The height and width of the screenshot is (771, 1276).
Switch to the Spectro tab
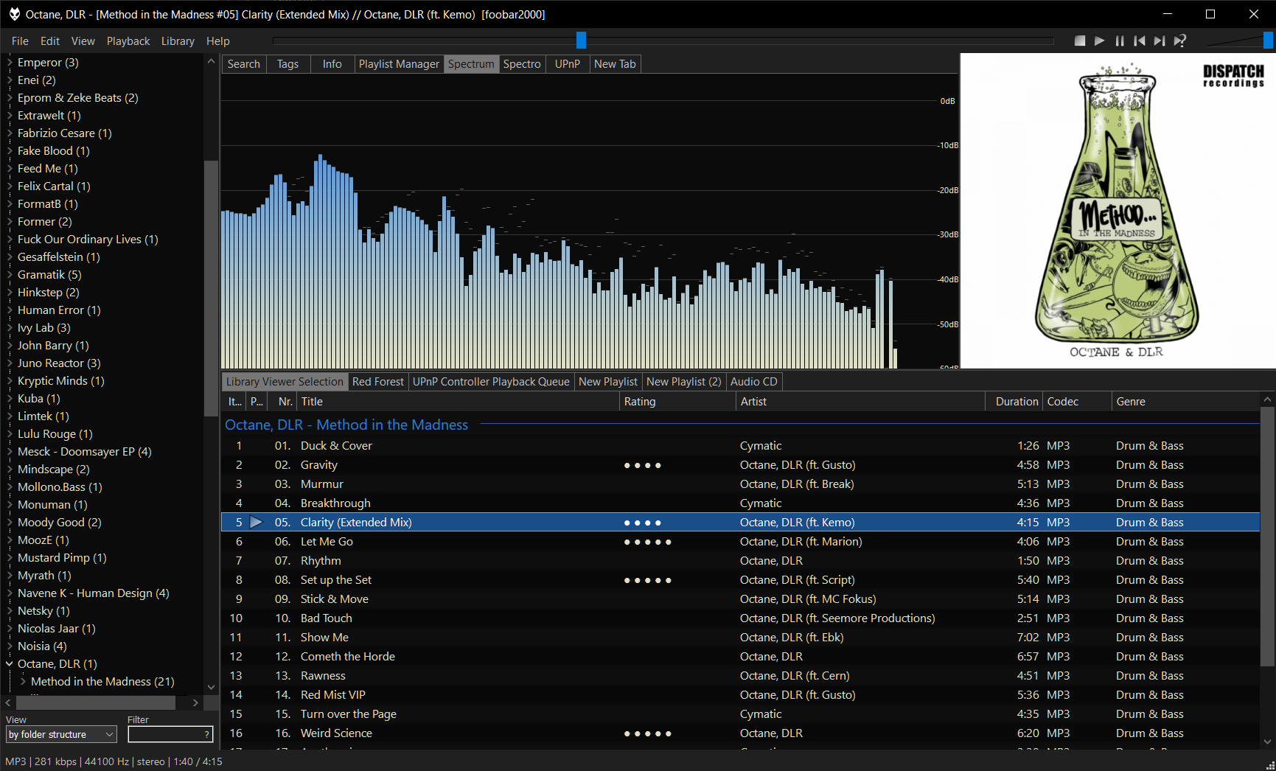point(522,64)
